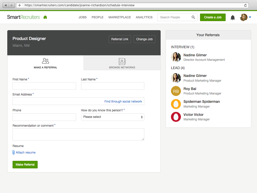Click the Product Designer job title
The image size is (257, 193).
29,38
